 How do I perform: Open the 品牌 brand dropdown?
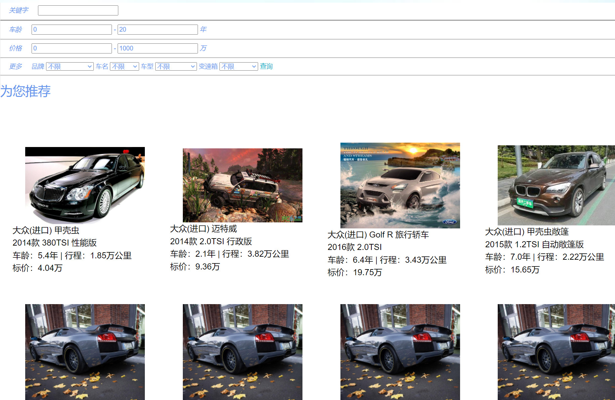70,67
